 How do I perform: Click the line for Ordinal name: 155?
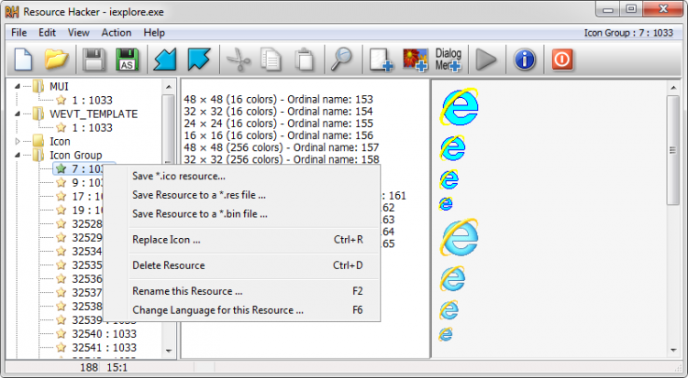click(x=278, y=124)
